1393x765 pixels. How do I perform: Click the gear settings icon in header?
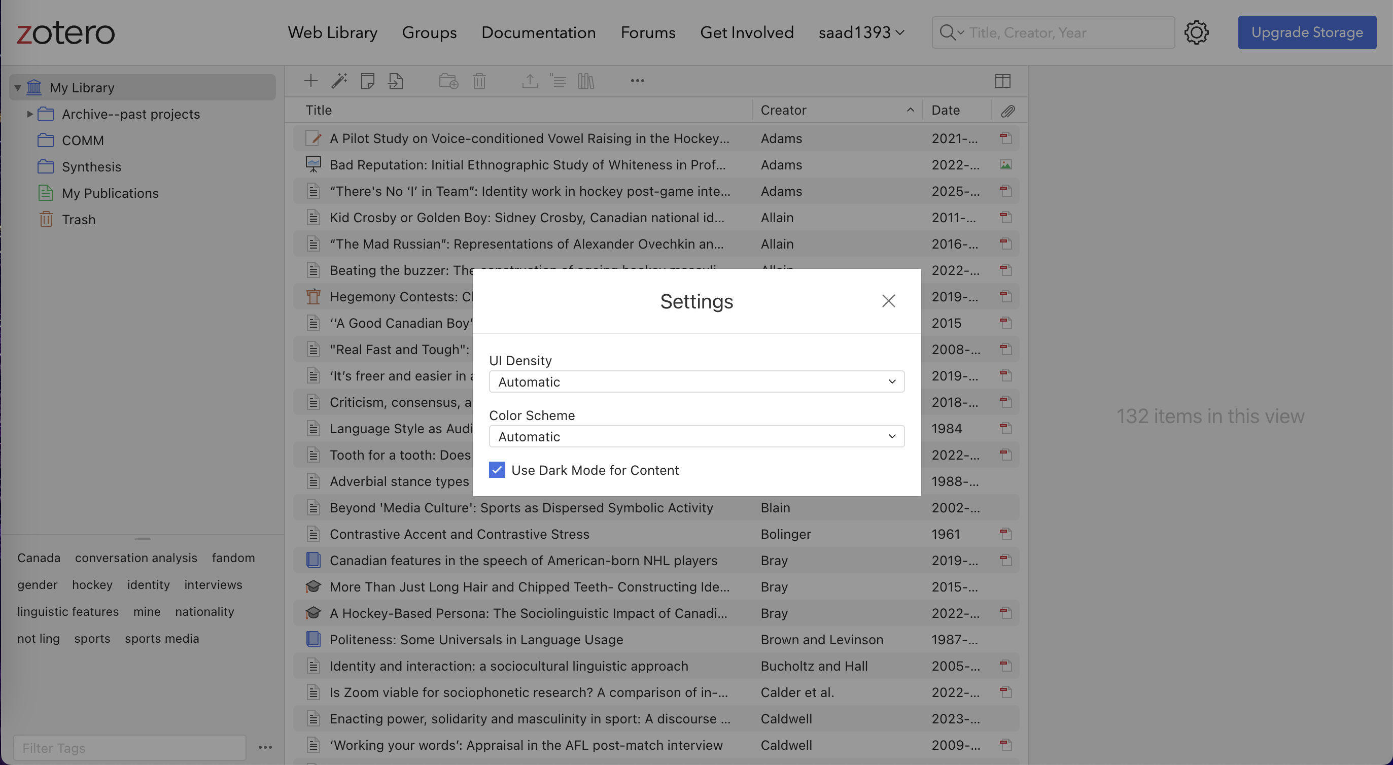1196,32
